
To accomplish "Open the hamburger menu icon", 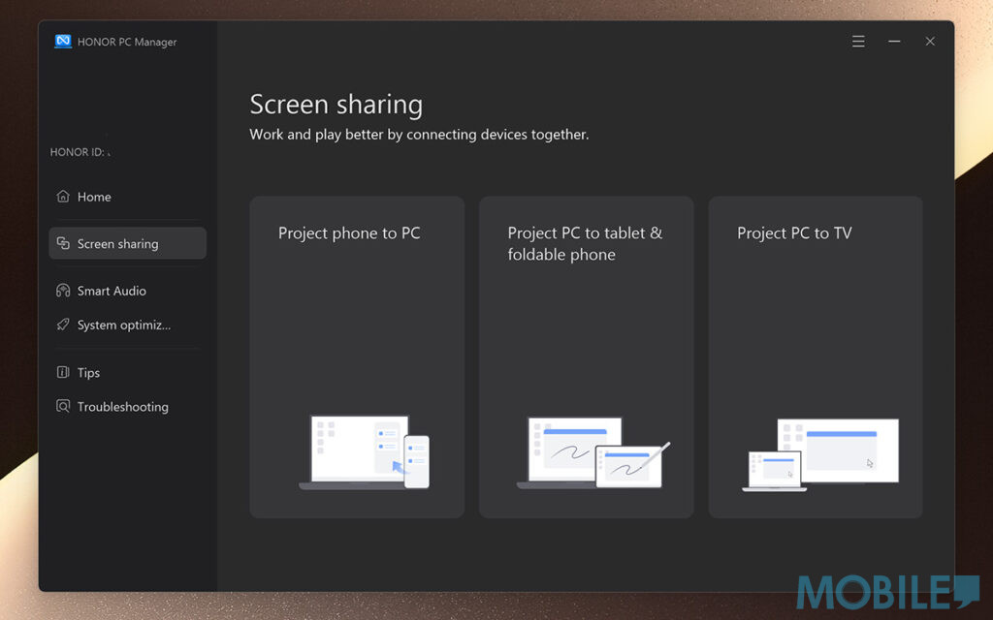I will click(x=858, y=42).
